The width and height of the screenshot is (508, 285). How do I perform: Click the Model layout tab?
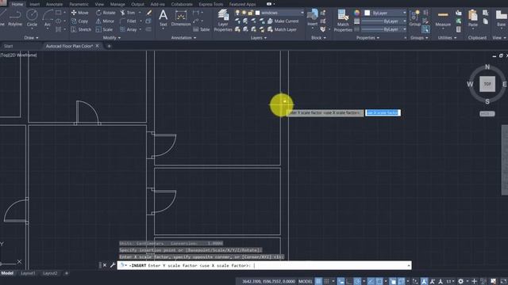(7, 273)
